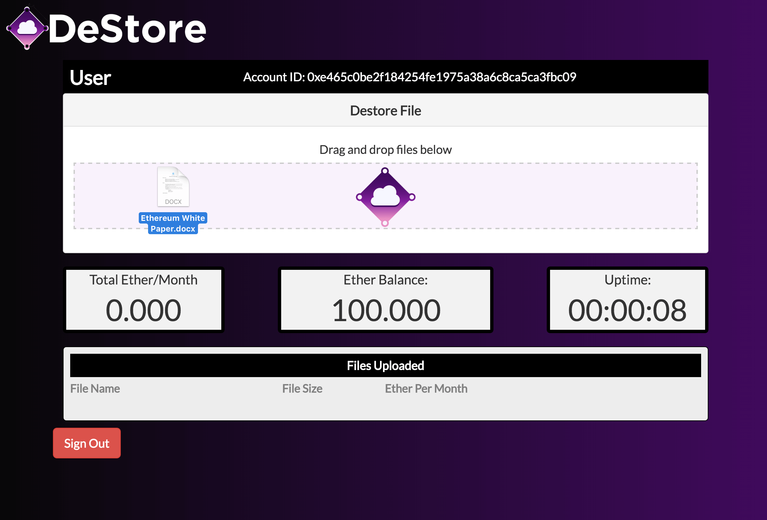767x520 pixels.
Task: Click the DOCX file icon being dragged
Action: [173, 187]
